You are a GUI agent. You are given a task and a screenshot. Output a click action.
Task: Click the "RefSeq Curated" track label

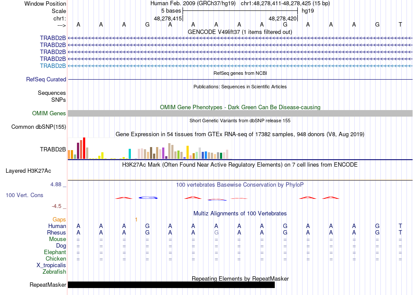[x=46, y=79]
